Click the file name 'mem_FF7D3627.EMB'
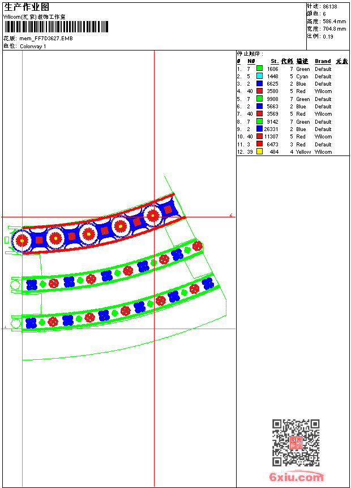The width and height of the screenshot is (351, 488). pos(46,38)
